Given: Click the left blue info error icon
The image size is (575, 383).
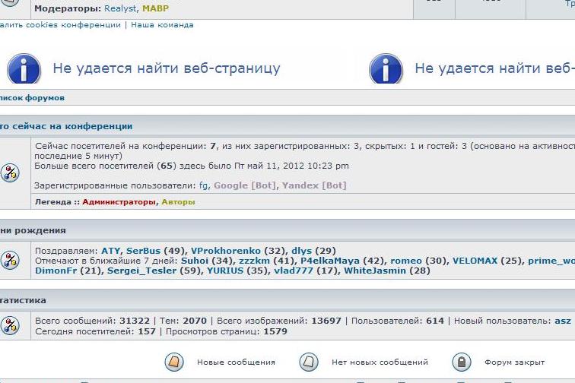Looking at the screenshot, I should point(24,69).
